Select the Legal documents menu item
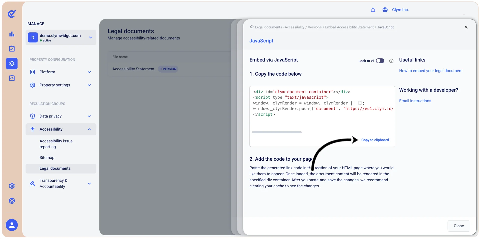Screen dimensions: 480x239 point(61,168)
